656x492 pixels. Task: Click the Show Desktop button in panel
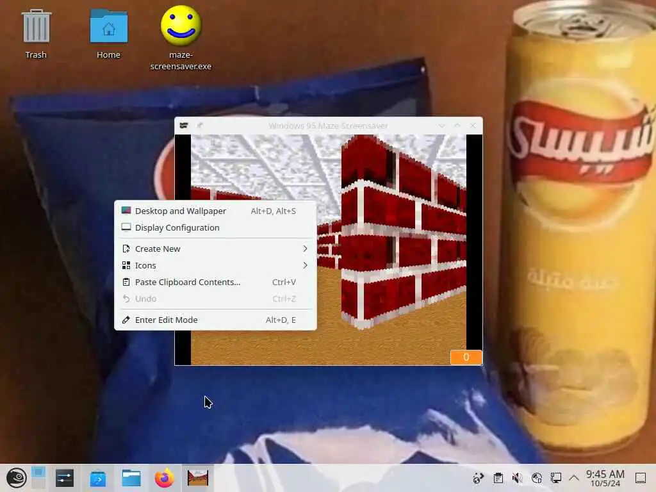(x=641, y=478)
